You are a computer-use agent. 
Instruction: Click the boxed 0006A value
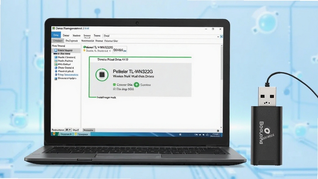[120, 50]
